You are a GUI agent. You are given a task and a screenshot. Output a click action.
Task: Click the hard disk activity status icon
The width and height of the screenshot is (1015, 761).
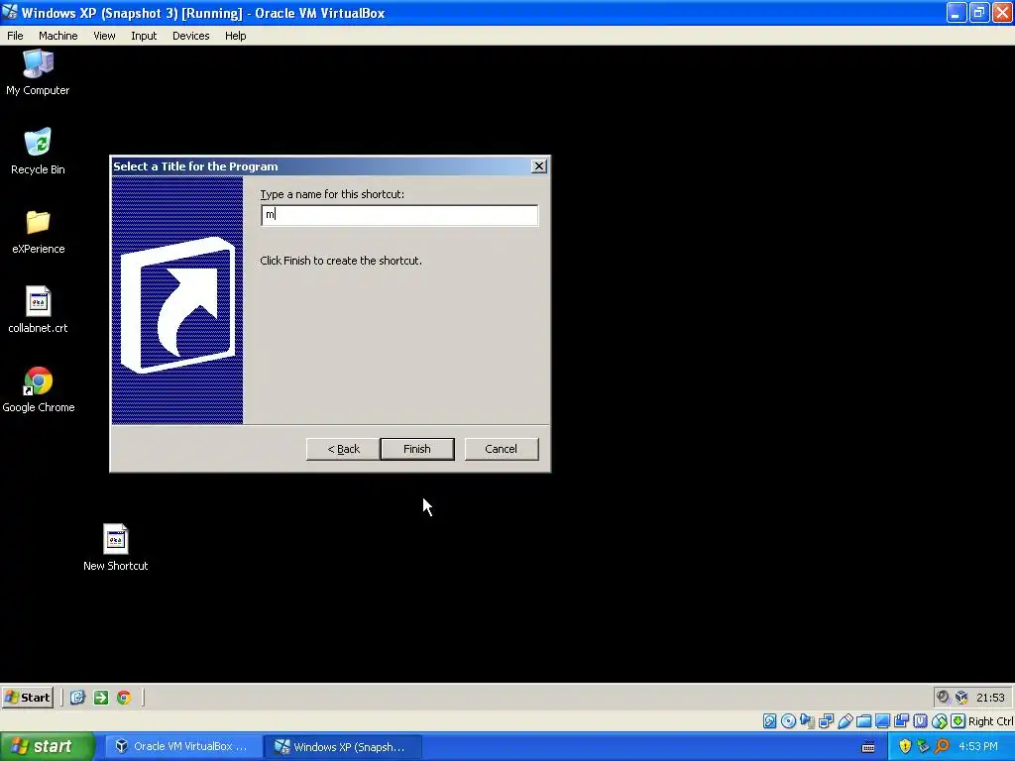tap(769, 721)
